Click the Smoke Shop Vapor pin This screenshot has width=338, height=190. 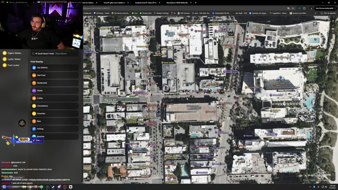point(142,122)
